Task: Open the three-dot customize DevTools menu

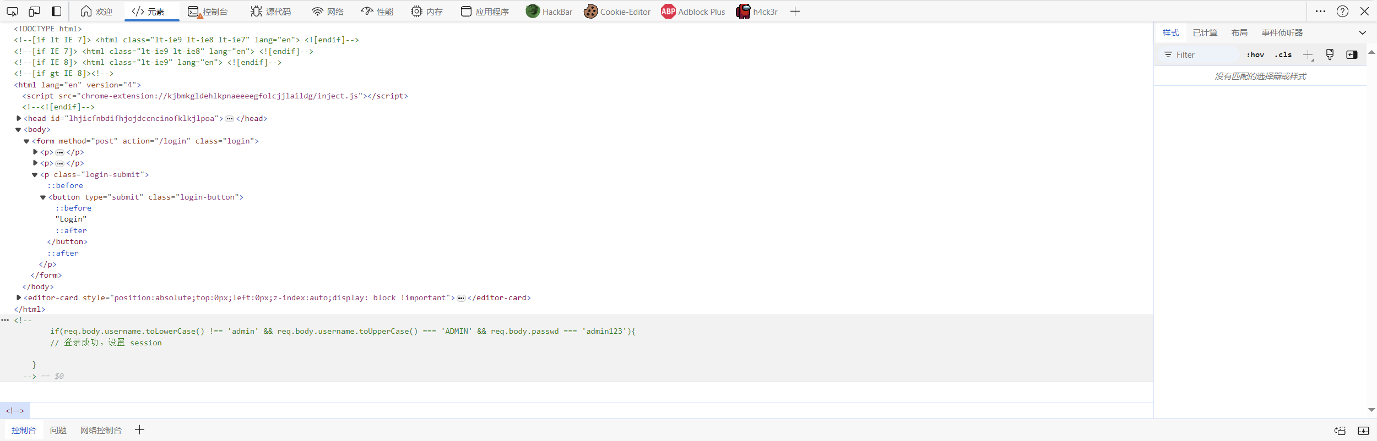Action: click(x=1320, y=11)
